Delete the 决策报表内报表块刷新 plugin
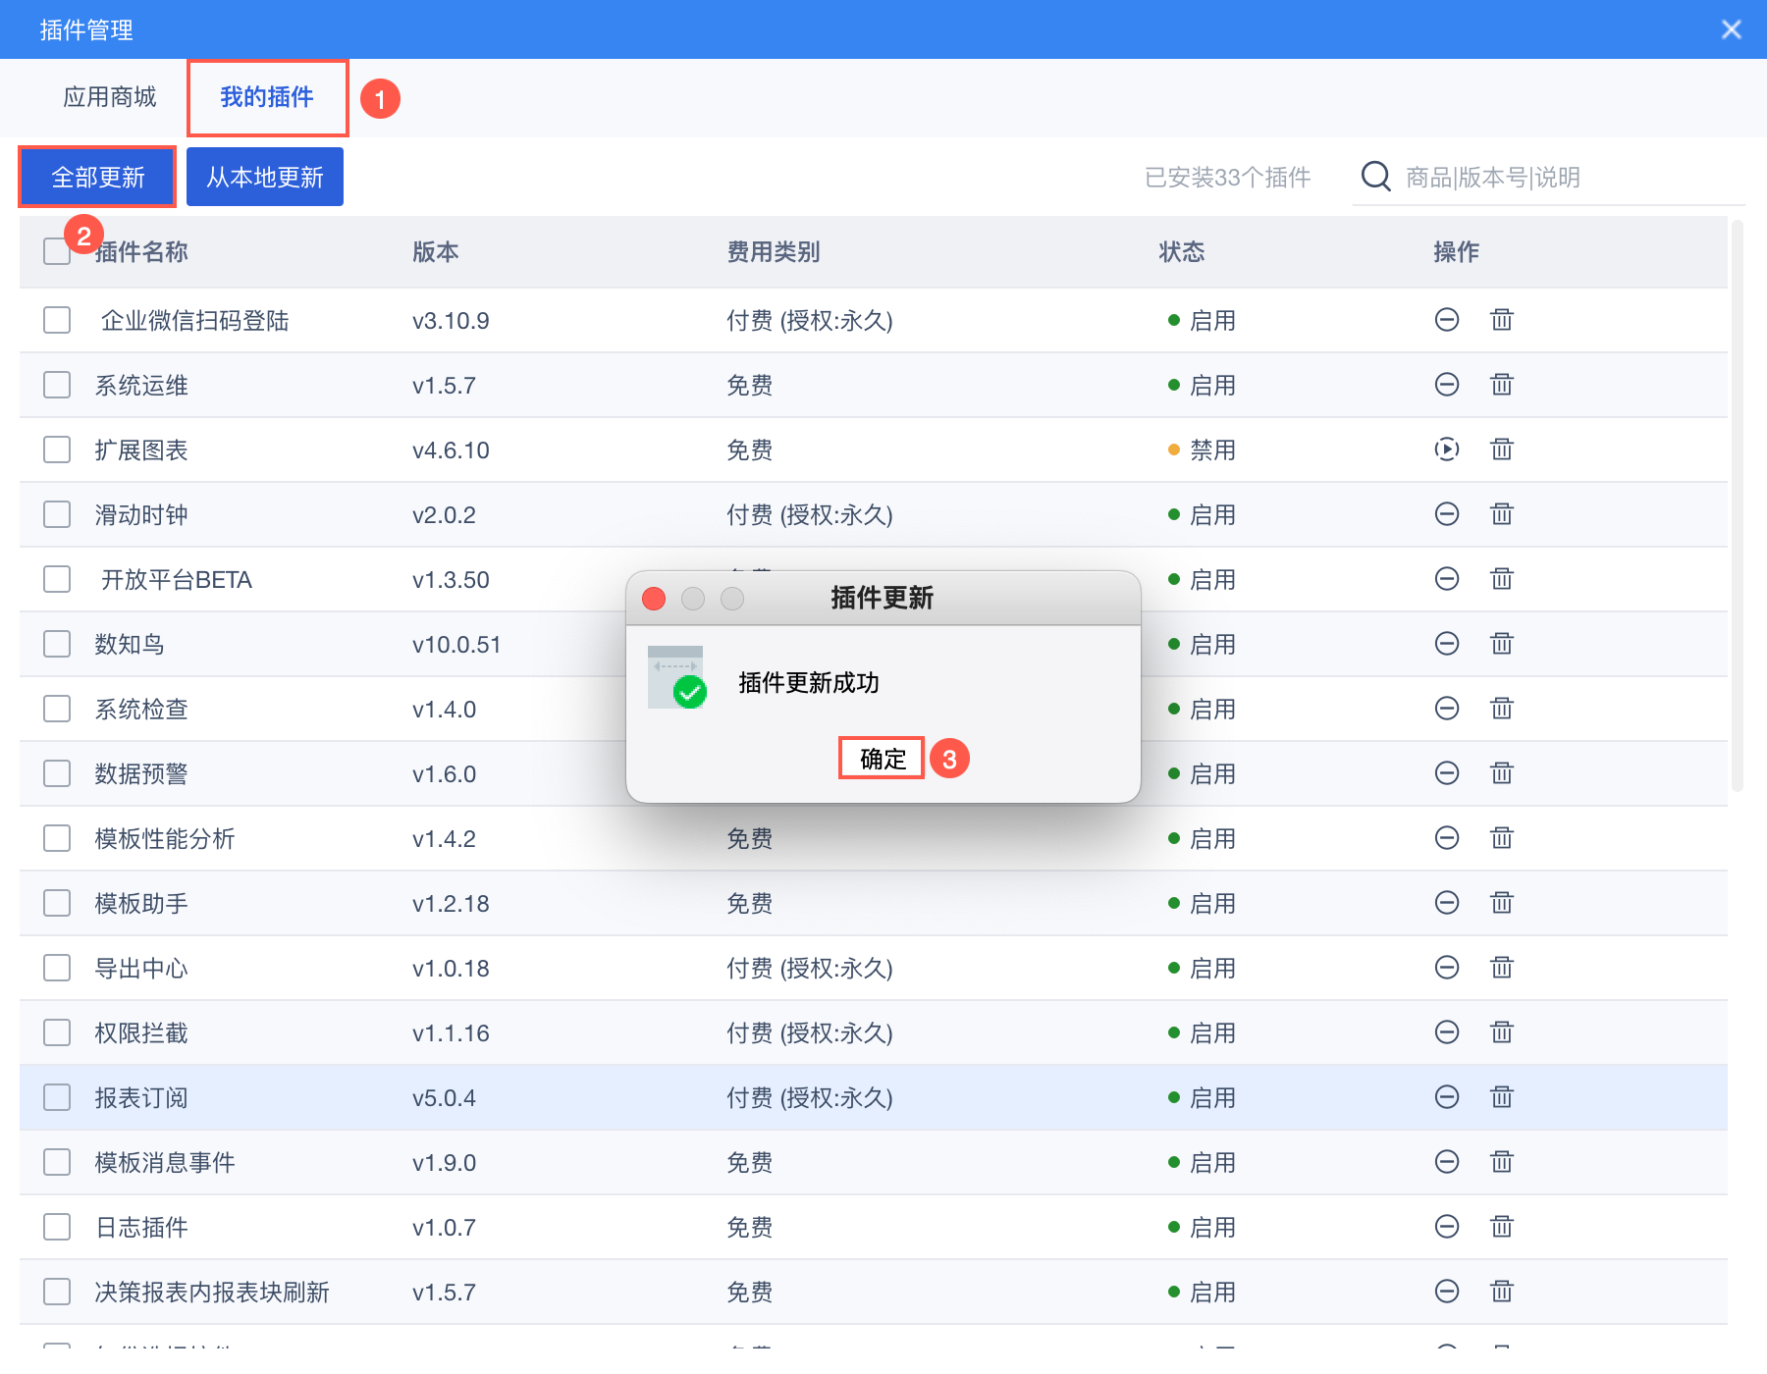The width and height of the screenshot is (1767, 1374). tap(1502, 1292)
